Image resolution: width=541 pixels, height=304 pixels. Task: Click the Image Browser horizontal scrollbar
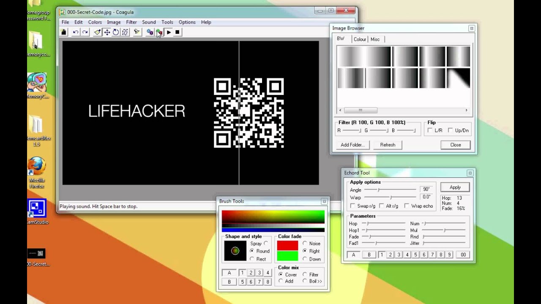404,110
